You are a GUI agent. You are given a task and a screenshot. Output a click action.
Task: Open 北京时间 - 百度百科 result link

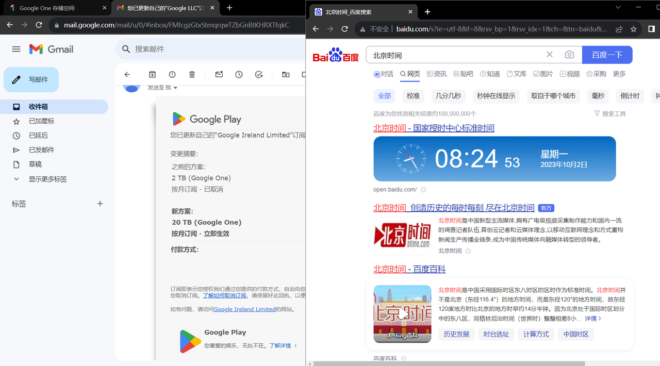pyautogui.click(x=409, y=269)
